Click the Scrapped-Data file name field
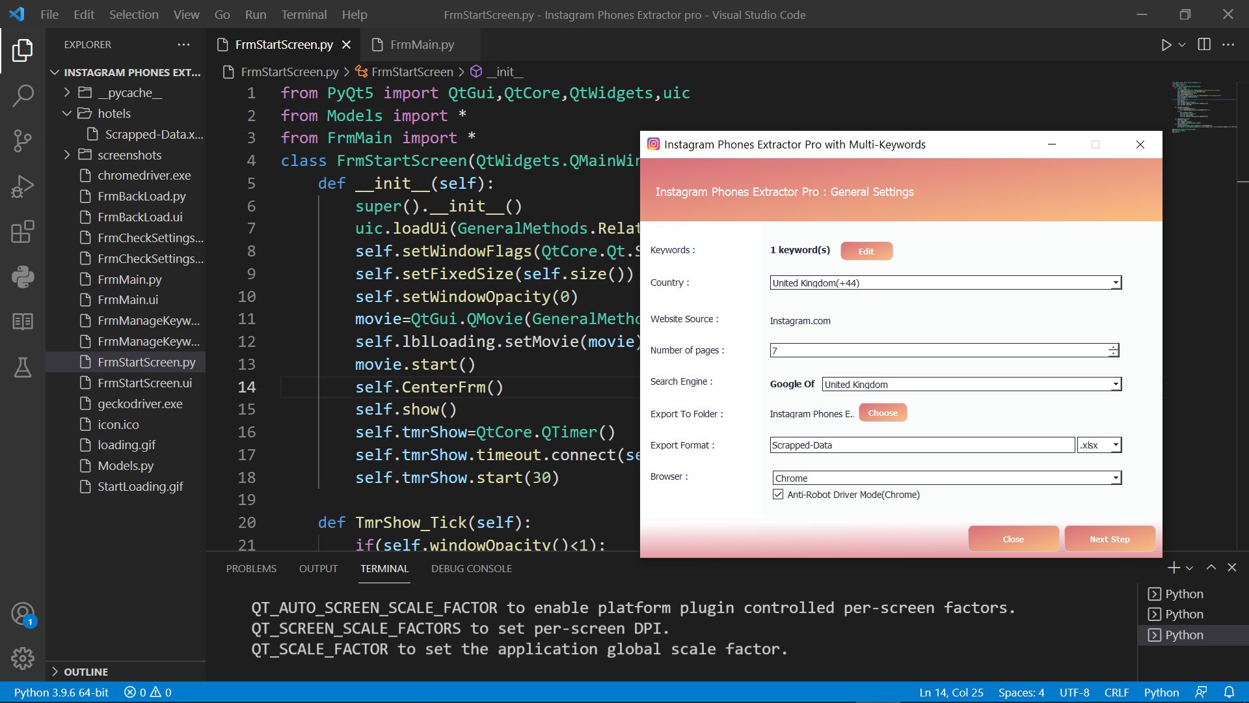Viewport: 1249px width, 703px height. [922, 445]
